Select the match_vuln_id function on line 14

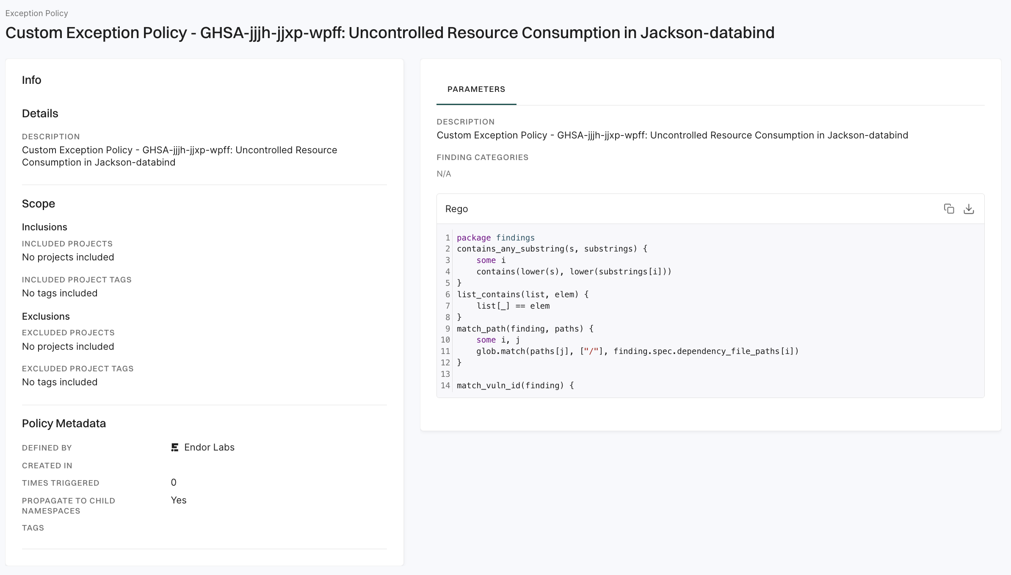pos(515,385)
